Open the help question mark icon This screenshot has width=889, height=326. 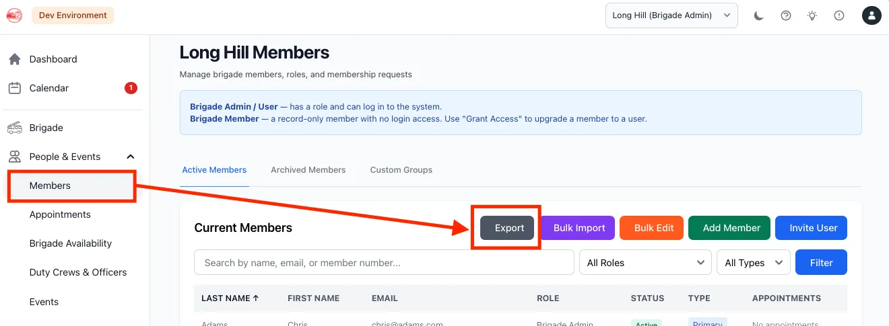coord(786,15)
